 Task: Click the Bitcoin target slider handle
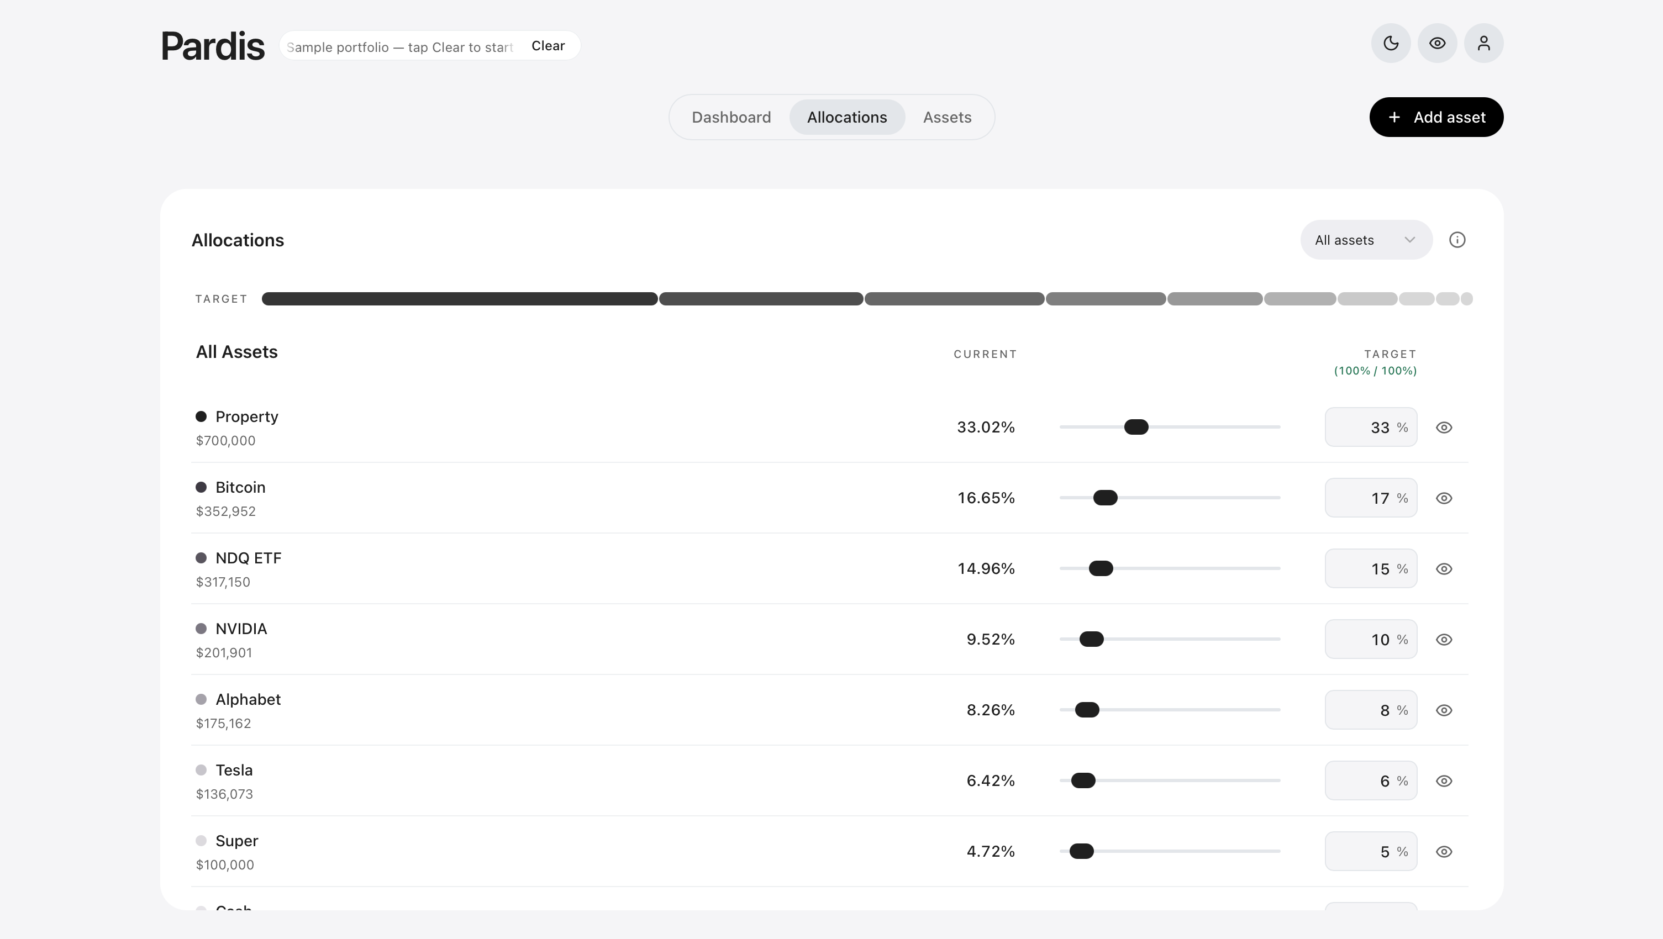tap(1104, 498)
